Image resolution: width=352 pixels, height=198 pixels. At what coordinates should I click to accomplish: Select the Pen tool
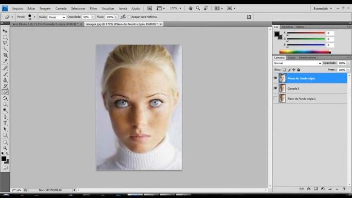(5, 117)
